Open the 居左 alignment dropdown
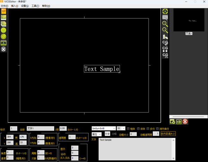Screen dimensions: 208x162 tap(97, 134)
